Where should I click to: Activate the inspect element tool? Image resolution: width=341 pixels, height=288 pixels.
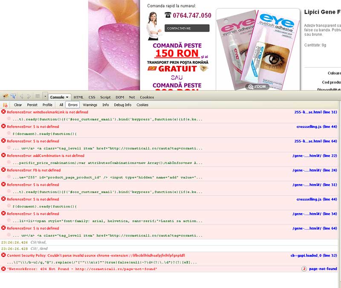(x=13, y=96)
